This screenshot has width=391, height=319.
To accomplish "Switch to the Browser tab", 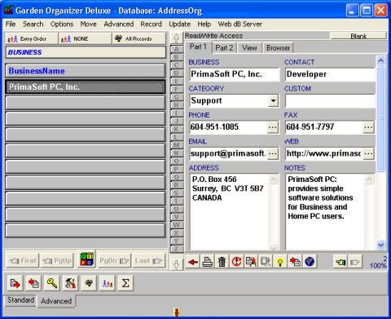I will [x=278, y=48].
